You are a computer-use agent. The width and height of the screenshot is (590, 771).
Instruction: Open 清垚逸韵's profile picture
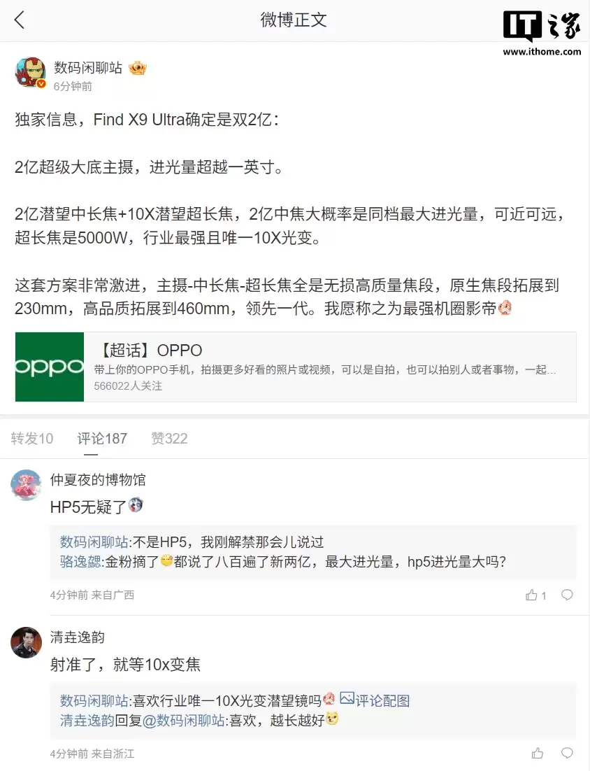pyautogui.click(x=26, y=642)
